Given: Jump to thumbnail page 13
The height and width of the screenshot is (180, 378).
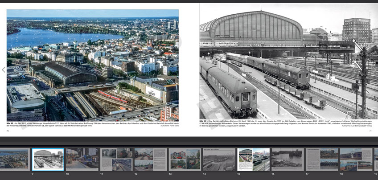Looking at the screenshot, I should (x=185, y=160).
